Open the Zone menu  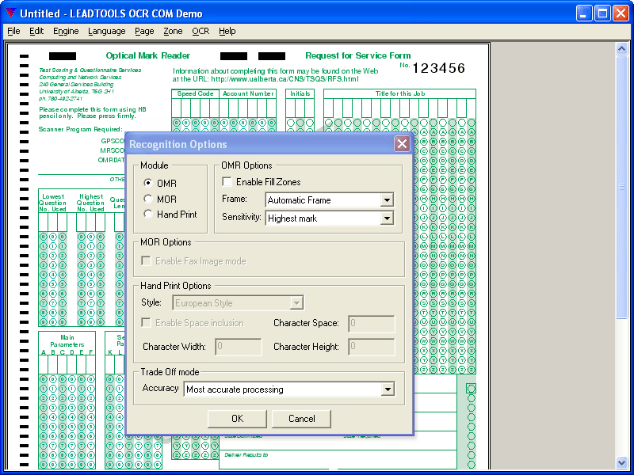click(x=173, y=31)
